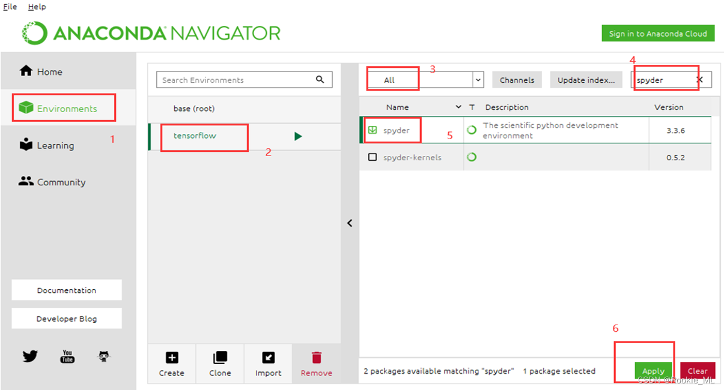Open the File menu
Screen dimensions: 724x390
10,7
